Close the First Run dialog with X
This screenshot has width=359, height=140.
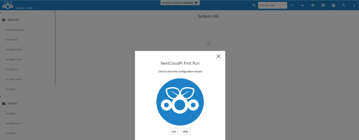218,56
